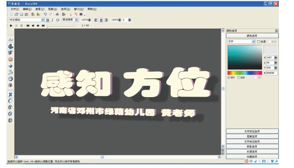Close the 颜色选项 side panel
This screenshot has width=294, height=168.
tap(277, 31)
